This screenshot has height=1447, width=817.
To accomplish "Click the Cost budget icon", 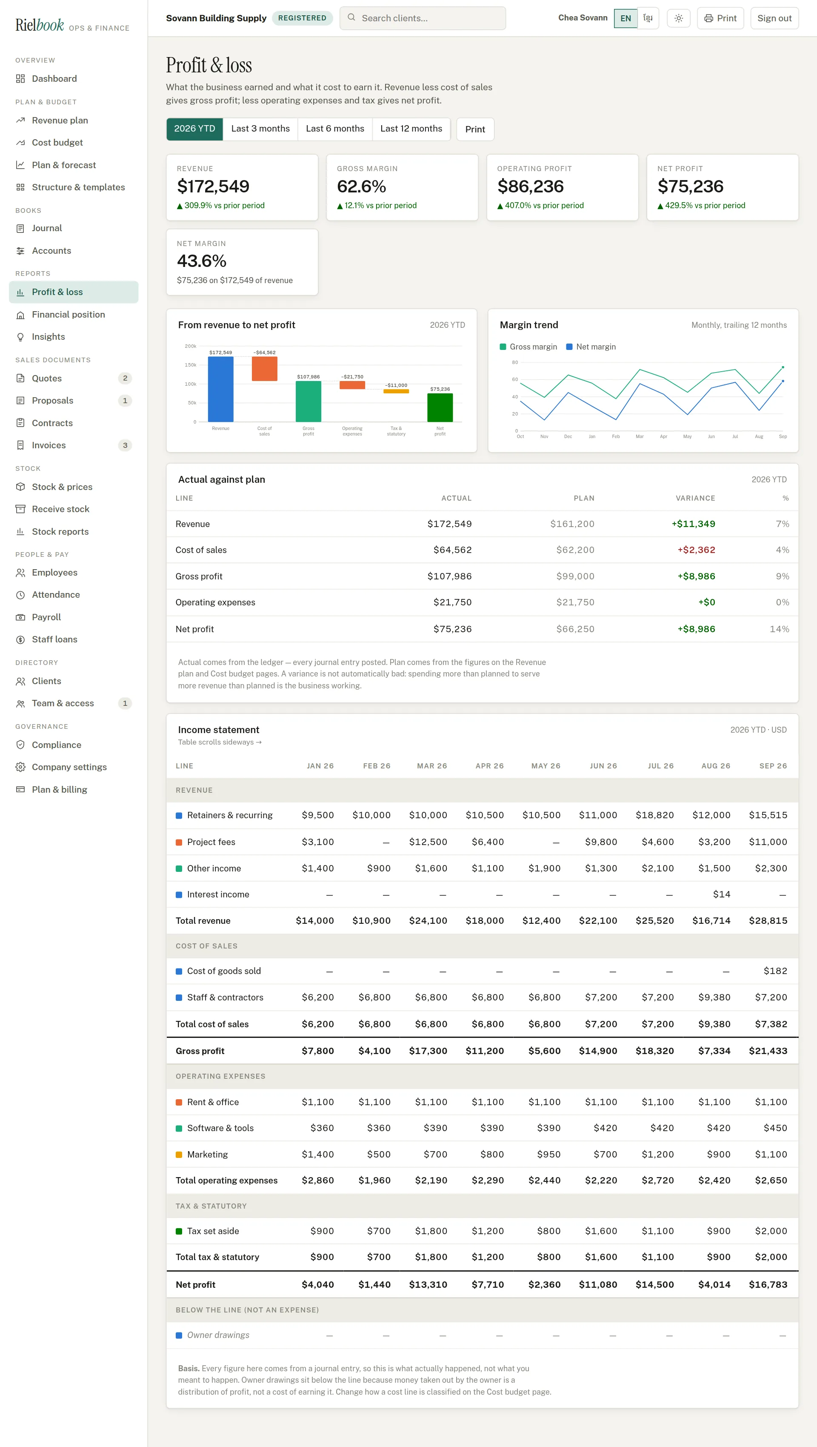I will coord(20,143).
